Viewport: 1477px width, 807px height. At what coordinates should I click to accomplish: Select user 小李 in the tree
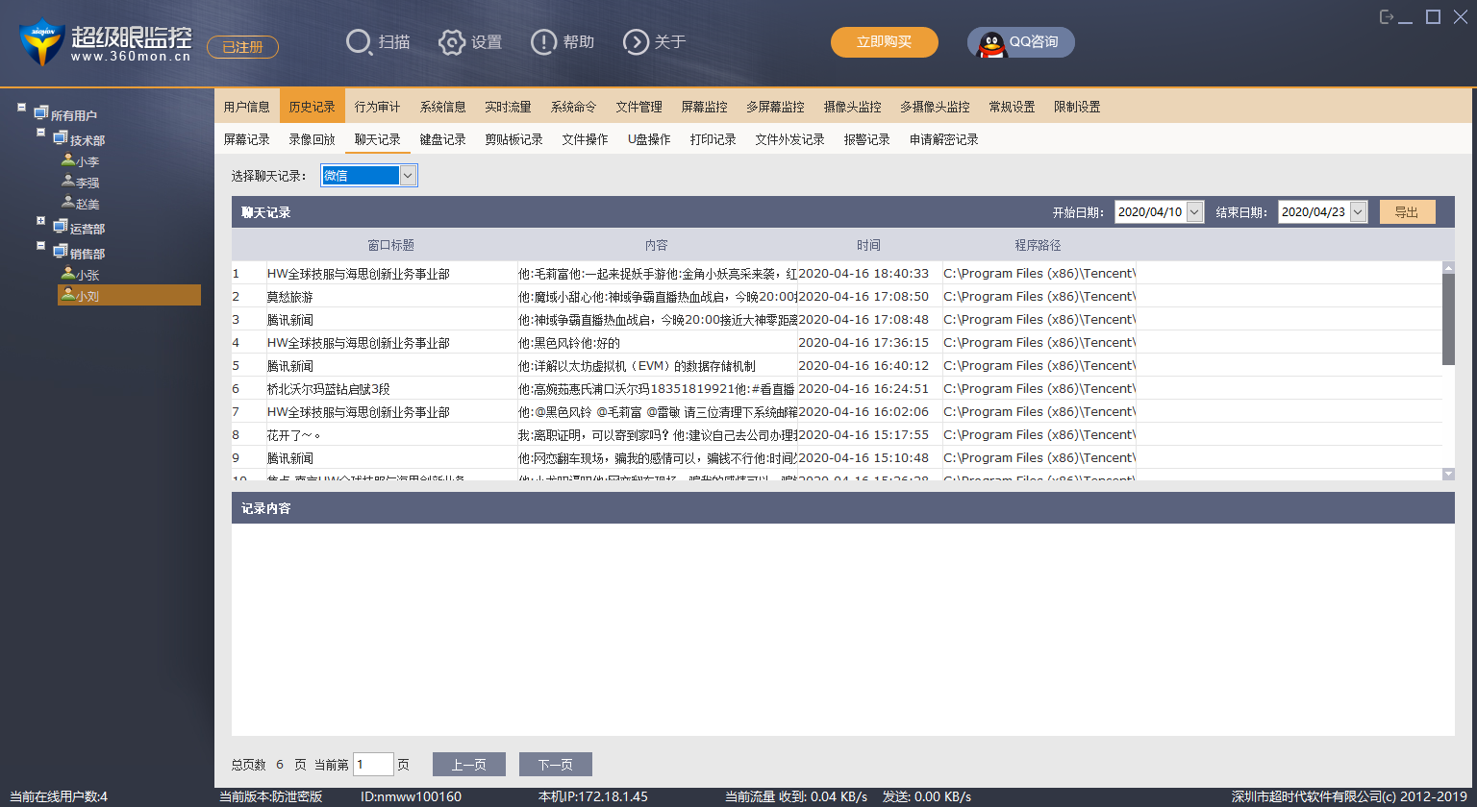pos(87,161)
